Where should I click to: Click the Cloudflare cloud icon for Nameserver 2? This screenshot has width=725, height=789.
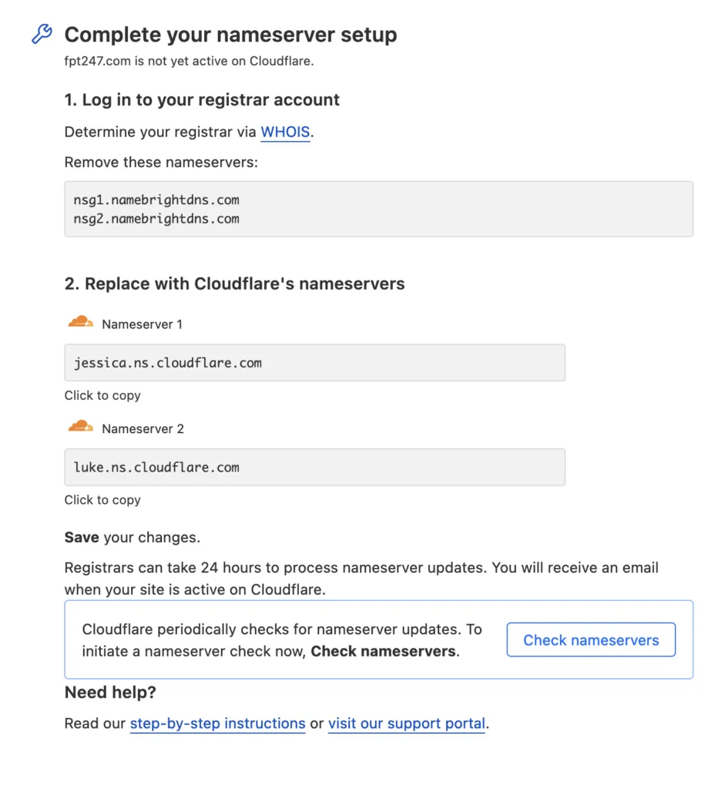click(x=80, y=427)
